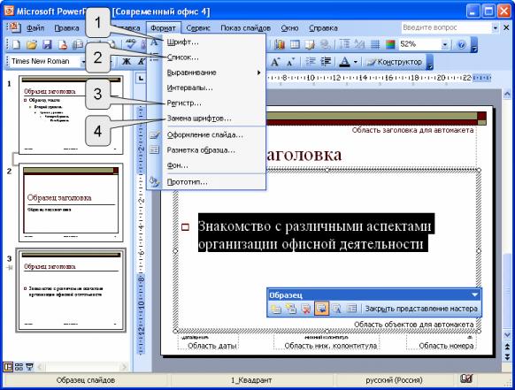515x390 pixels.
Task: Click the Tables and Borders icon
Action: click(310, 44)
